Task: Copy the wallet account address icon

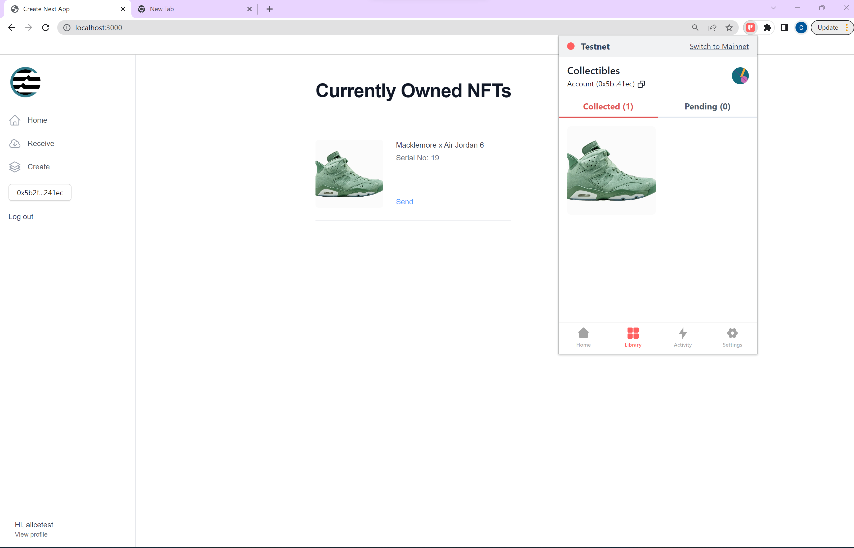Action: coord(641,84)
